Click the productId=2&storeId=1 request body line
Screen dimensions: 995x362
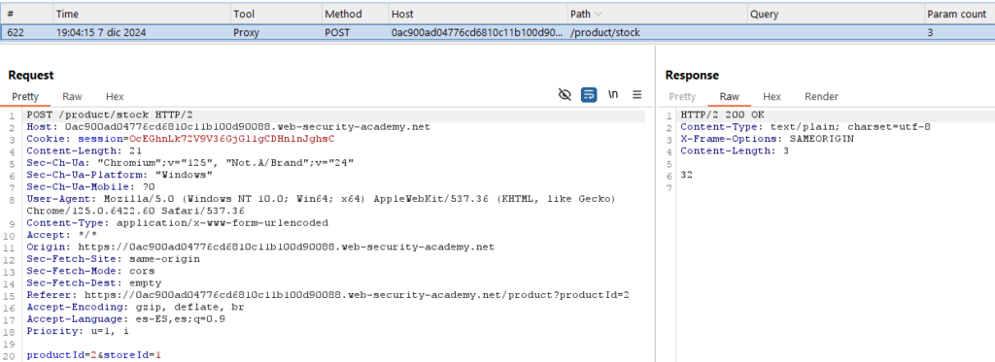93,355
